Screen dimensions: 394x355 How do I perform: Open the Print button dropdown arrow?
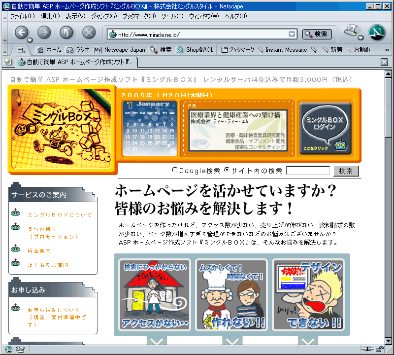(x=361, y=38)
